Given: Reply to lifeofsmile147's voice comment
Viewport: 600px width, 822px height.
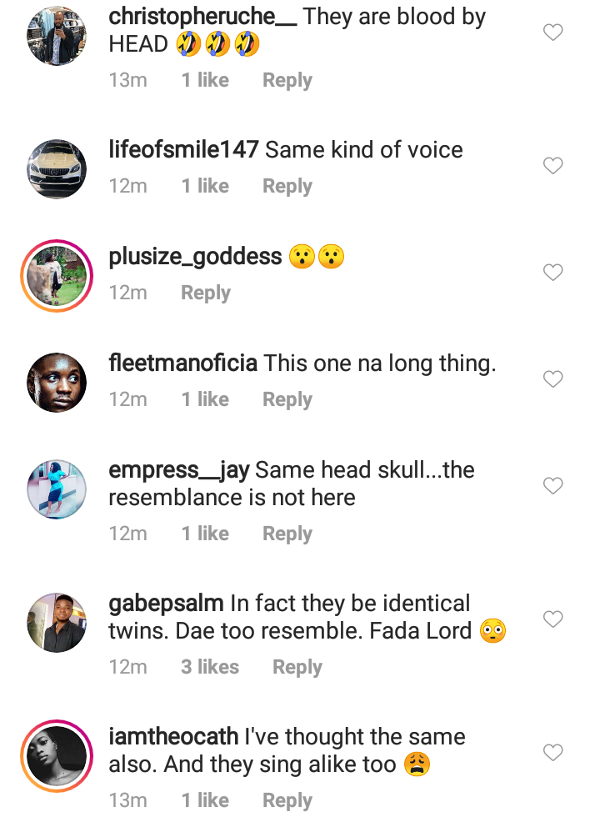Looking at the screenshot, I should pos(287,186).
